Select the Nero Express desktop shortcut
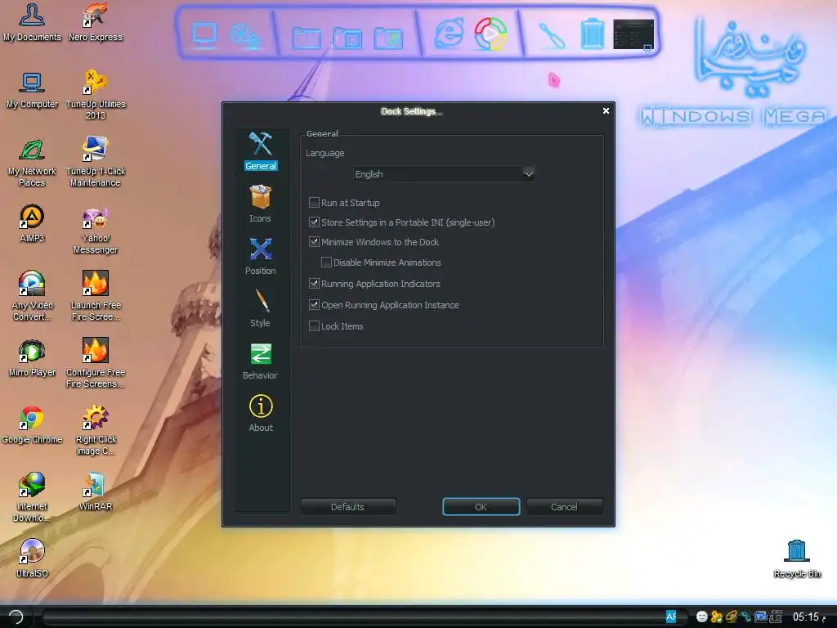 (x=96, y=22)
